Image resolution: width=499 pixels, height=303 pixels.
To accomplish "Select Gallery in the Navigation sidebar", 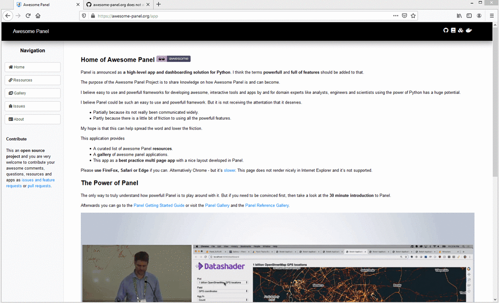I will tap(32, 93).
